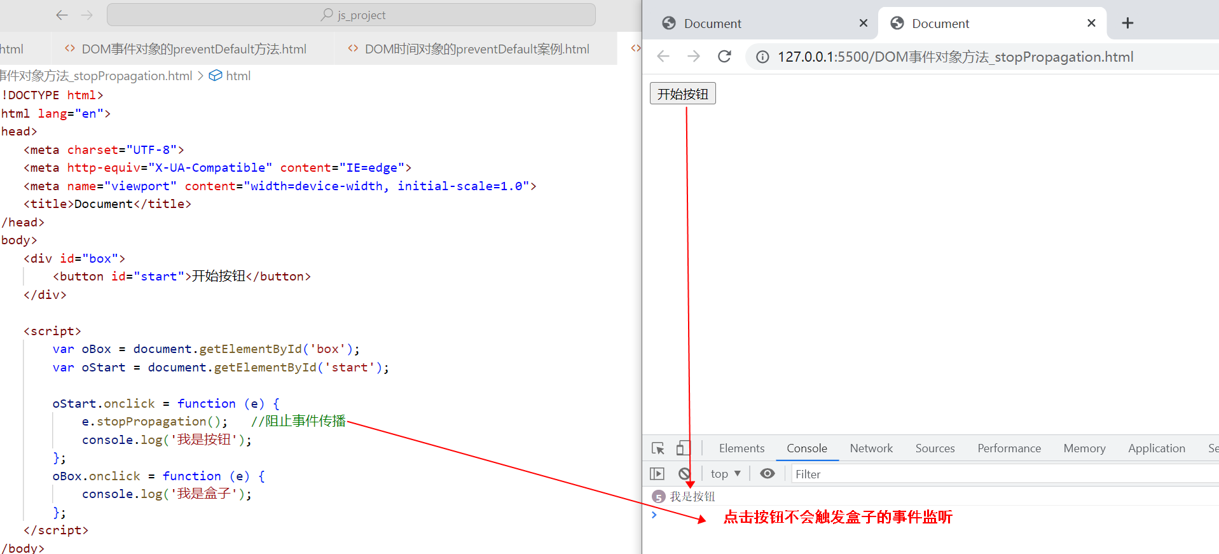Open the Network DevTools tab
Viewport: 1219px width, 554px height.
[871, 448]
